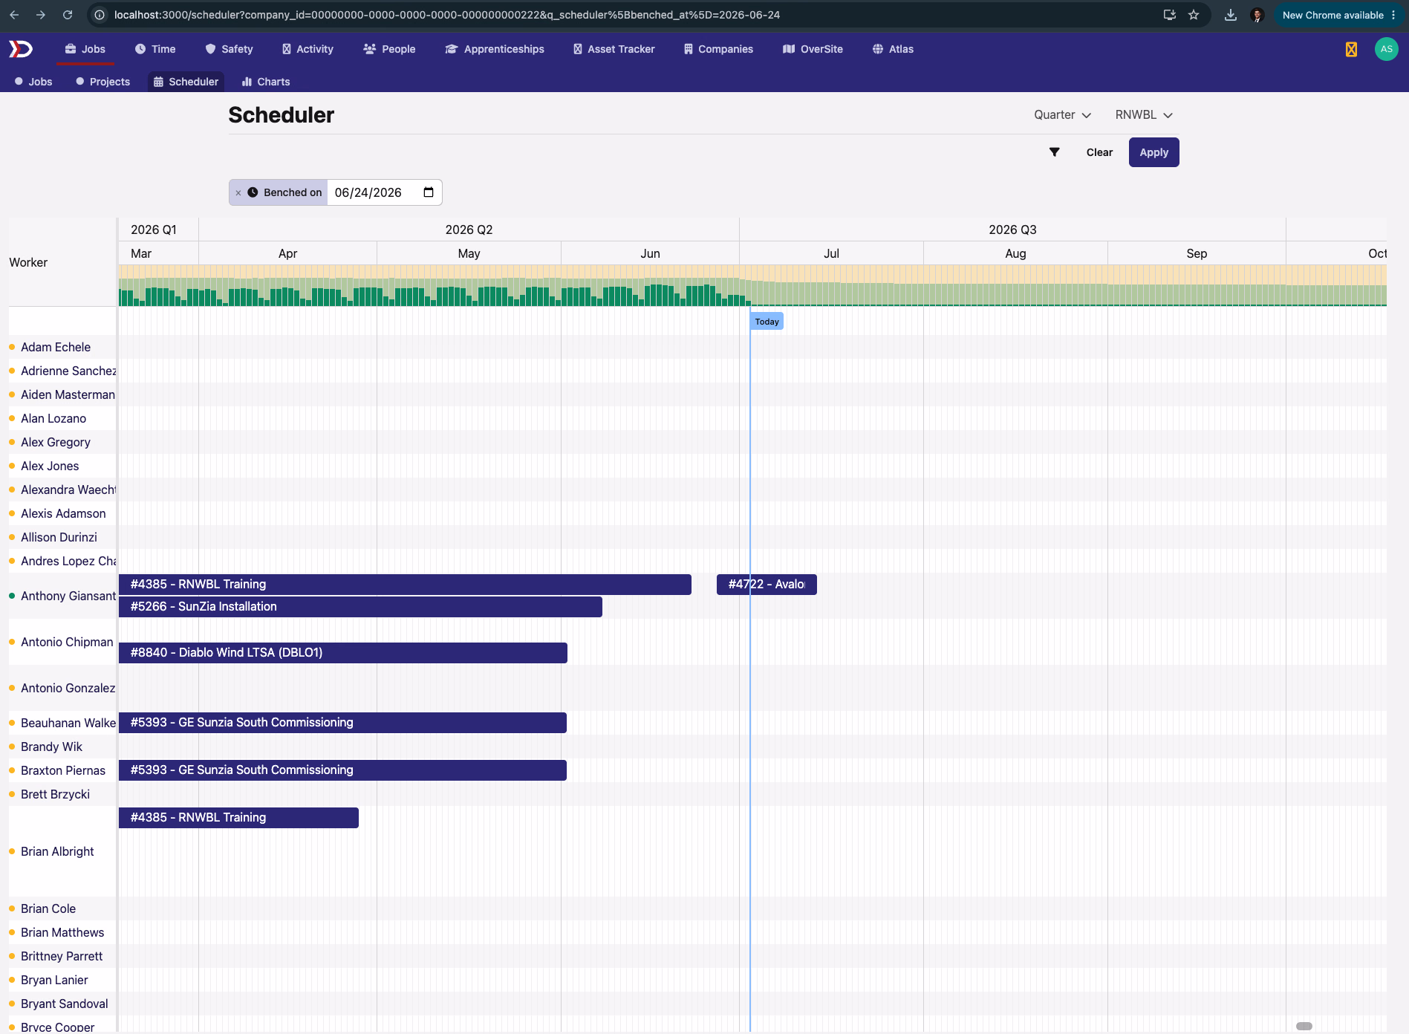Viewport: 1409px width, 1034px height.
Task: Select worker Antonio Chipman
Action: coord(67,642)
